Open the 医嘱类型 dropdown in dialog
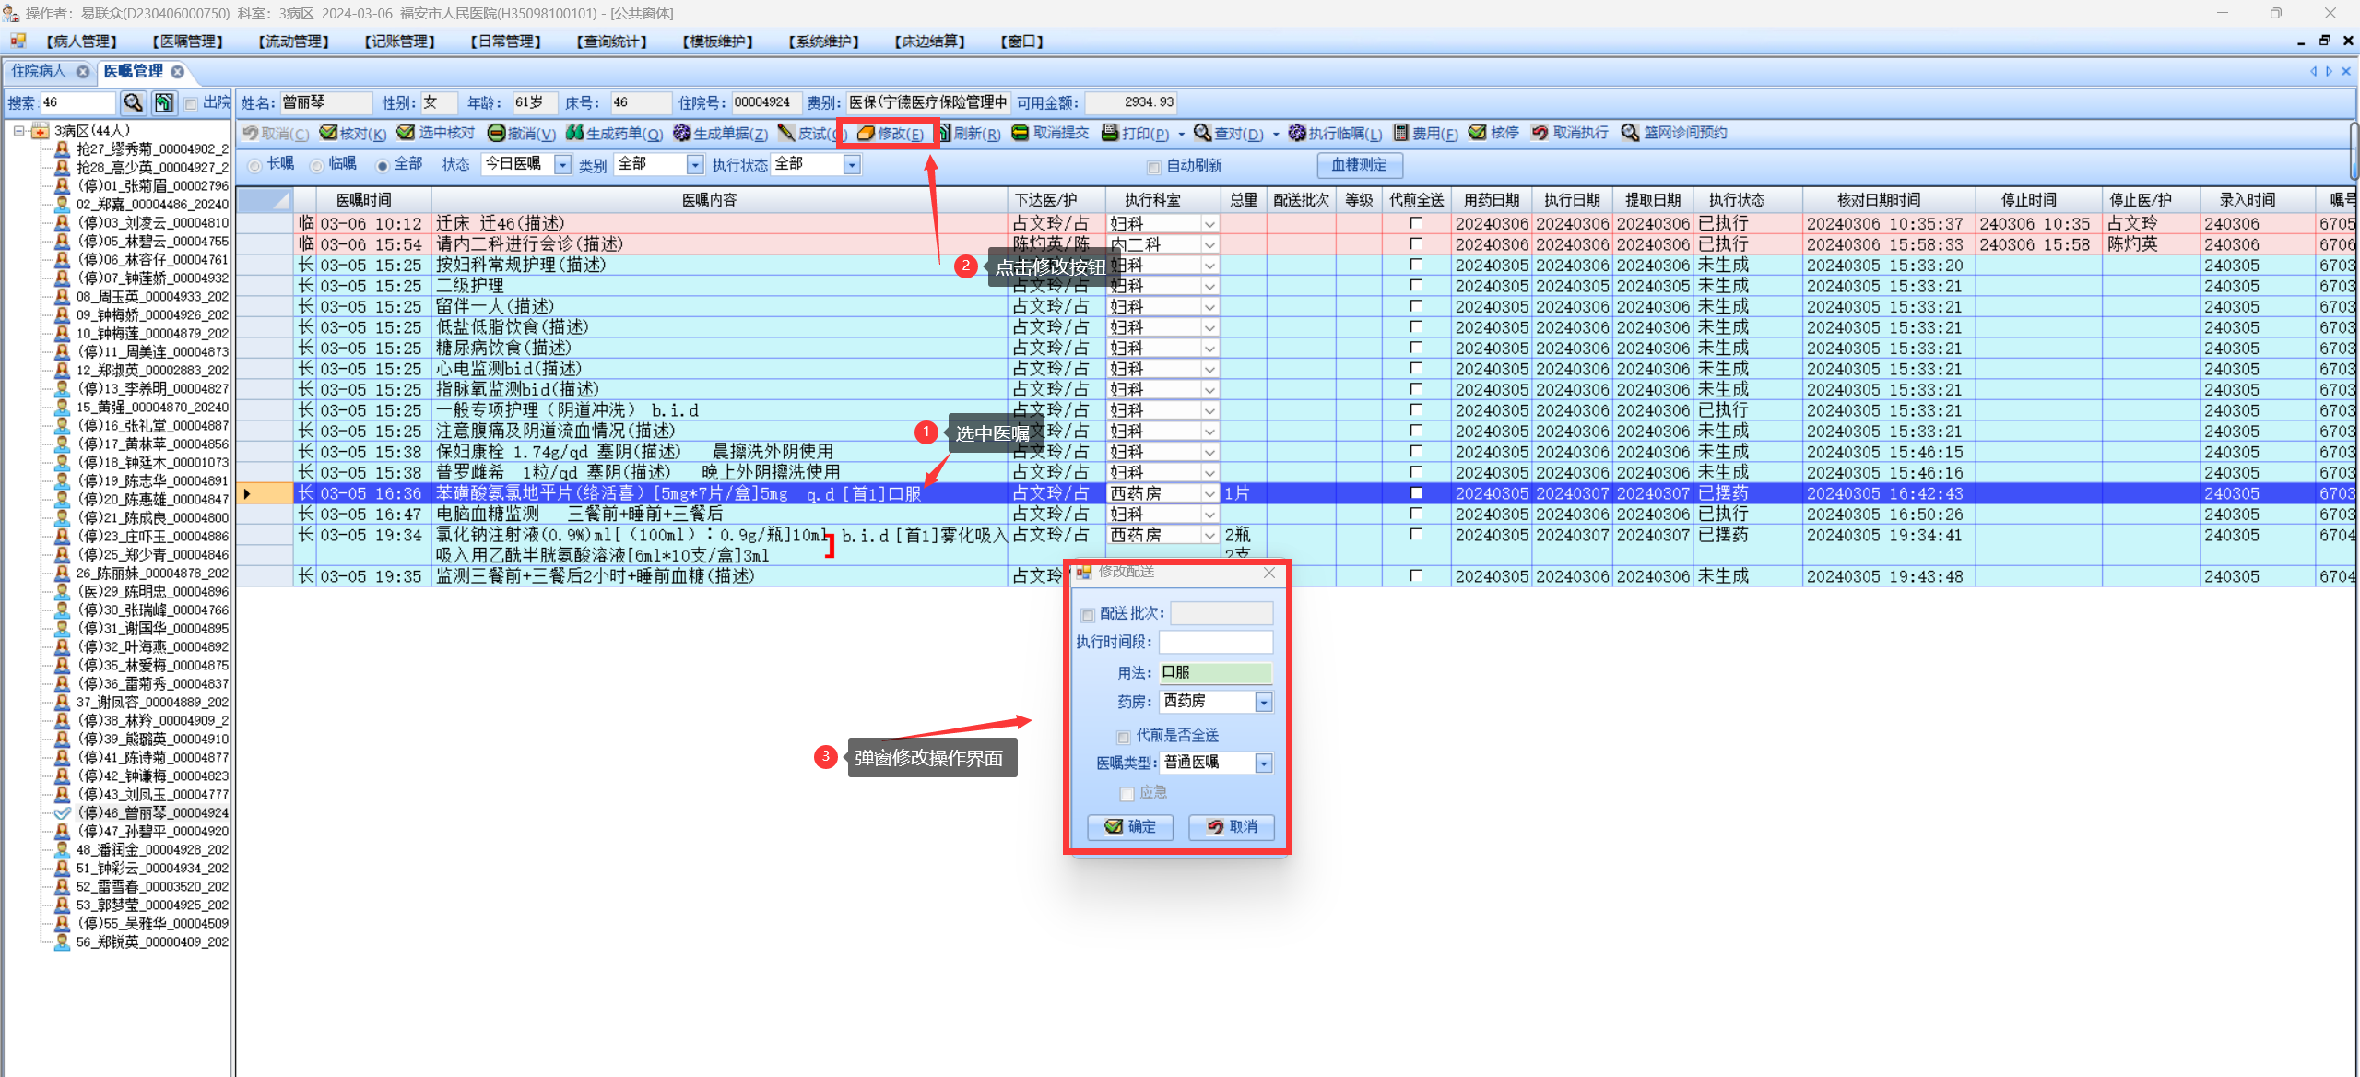This screenshot has width=2360, height=1077. click(x=1264, y=763)
